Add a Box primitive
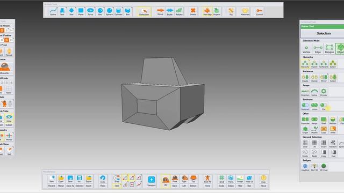 click(128, 12)
